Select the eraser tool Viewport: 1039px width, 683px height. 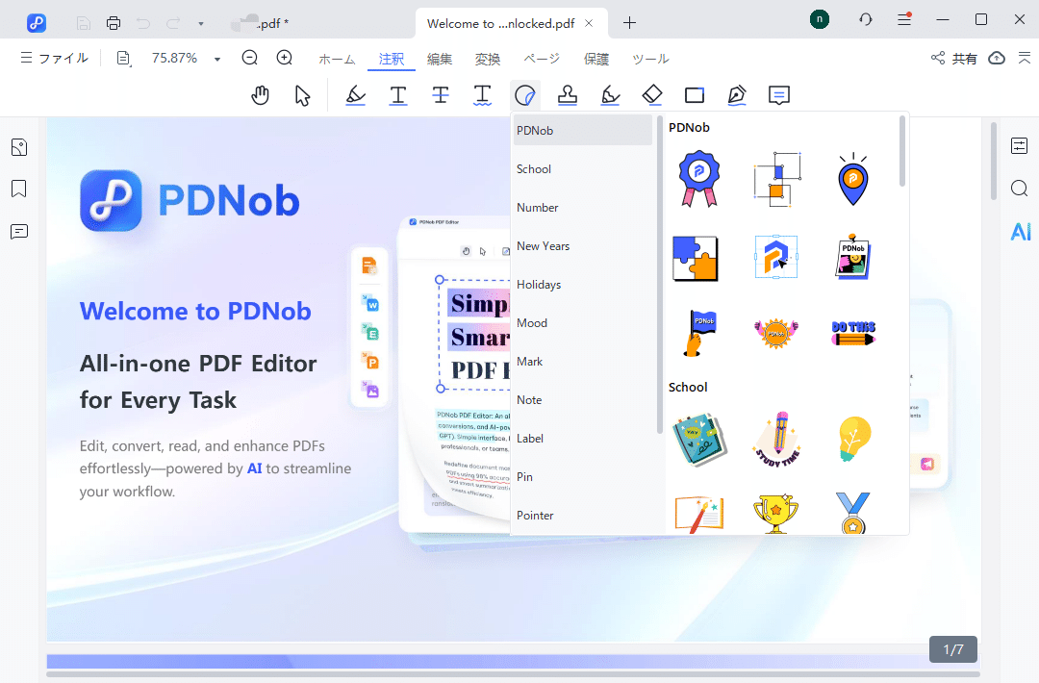652,95
